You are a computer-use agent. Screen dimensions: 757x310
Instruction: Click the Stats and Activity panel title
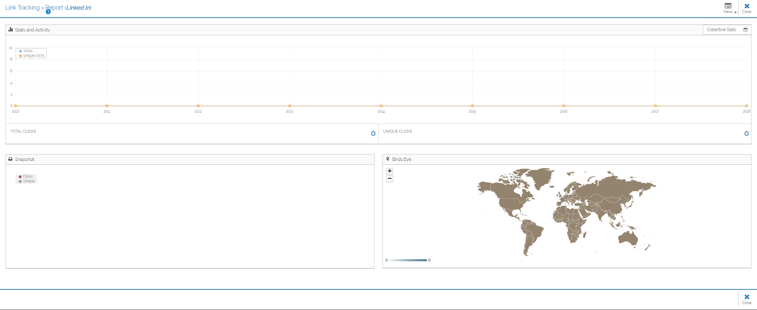click(32, 30)
